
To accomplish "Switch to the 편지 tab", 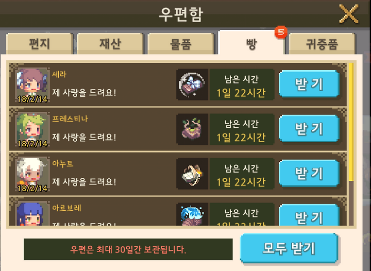I will tap(39, 44).
